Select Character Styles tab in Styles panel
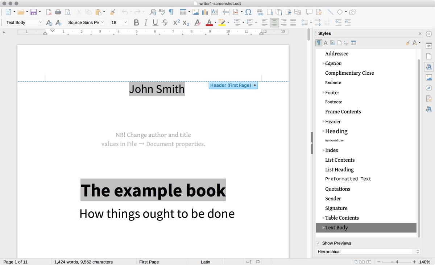The width and height of the screenshot is (435, 265). point(326,43)
